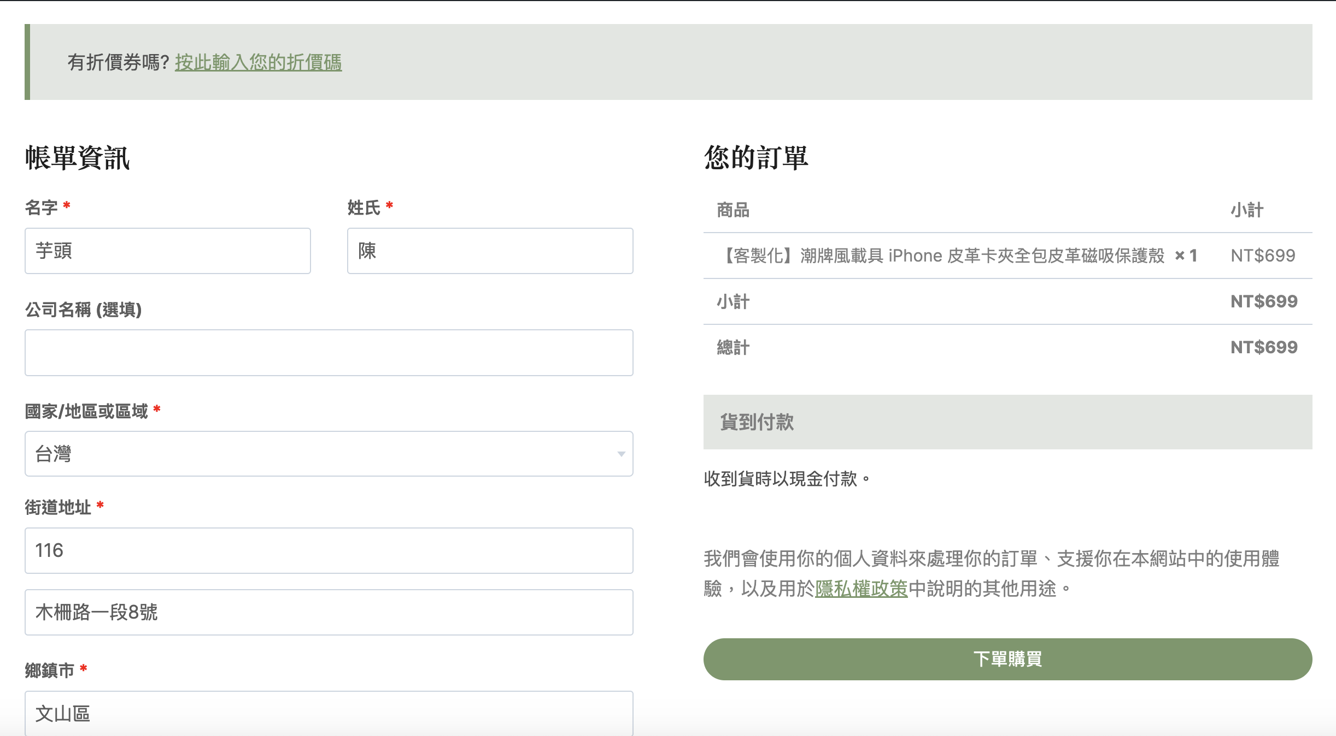The width and height of the screenshot is (1336, 736).
Task: Click the 總計 NT$699 total amount
Action: 1263,347
